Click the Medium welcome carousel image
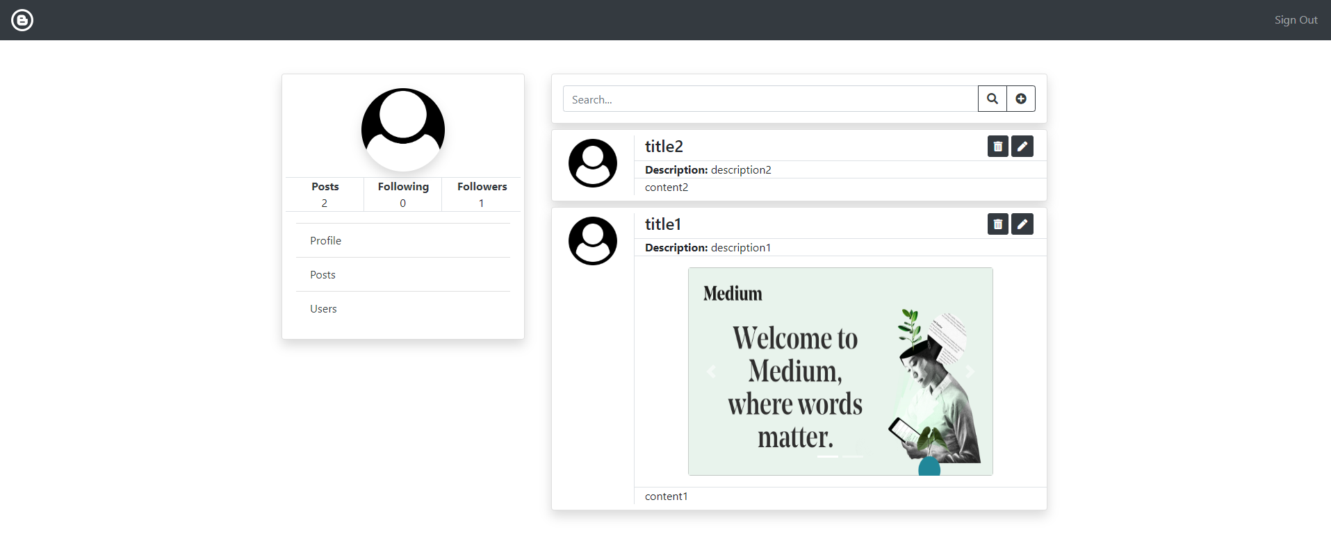This screenshot has height=550, width=1331. tap(840, 372)
